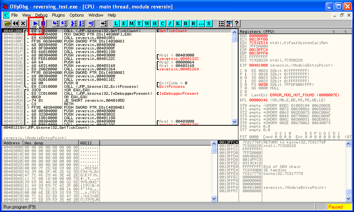Viewport: 354px width, 212px height.
Task: Show Breakpoints window with B button
Action: [x=186, y=24]
